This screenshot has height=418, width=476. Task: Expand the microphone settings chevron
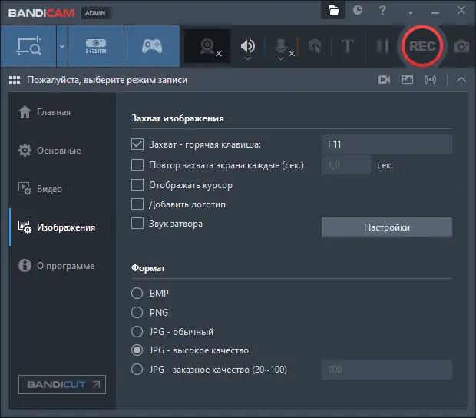281,58
